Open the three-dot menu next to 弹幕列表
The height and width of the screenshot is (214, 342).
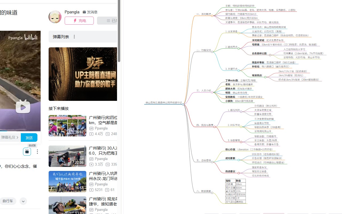click(x=74, y=37)
